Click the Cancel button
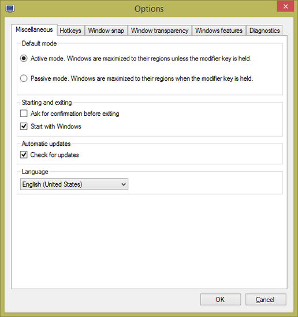This screenshot has width=298, height=317. pyautogui.click(x=266, y=299)
